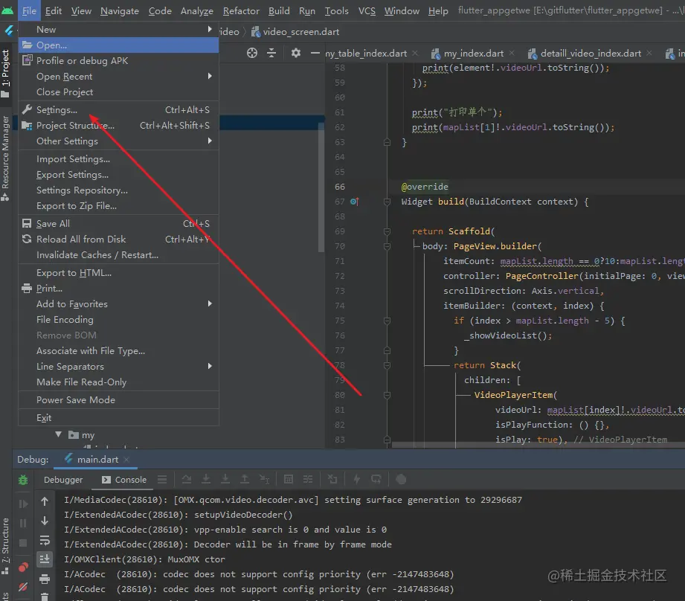Click the override gutter marker on line 67
The height and width of the screenshot is (601, 685).
355,202
